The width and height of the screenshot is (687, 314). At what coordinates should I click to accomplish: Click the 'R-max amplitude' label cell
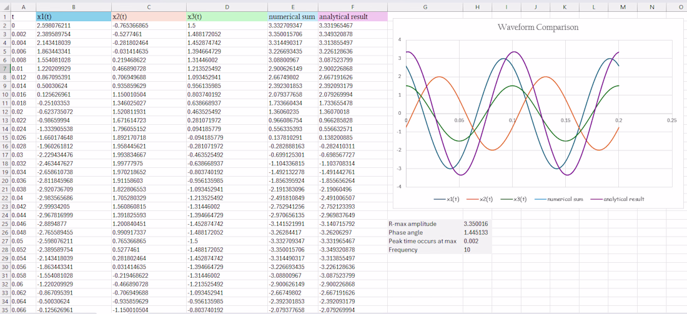coord(425,223)
